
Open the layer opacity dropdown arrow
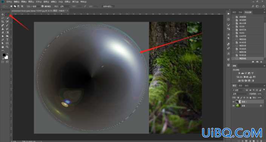point(263,94)
